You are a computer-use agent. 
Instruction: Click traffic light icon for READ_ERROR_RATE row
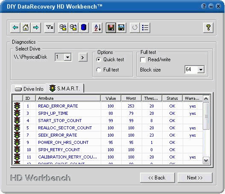coord(17,106)
